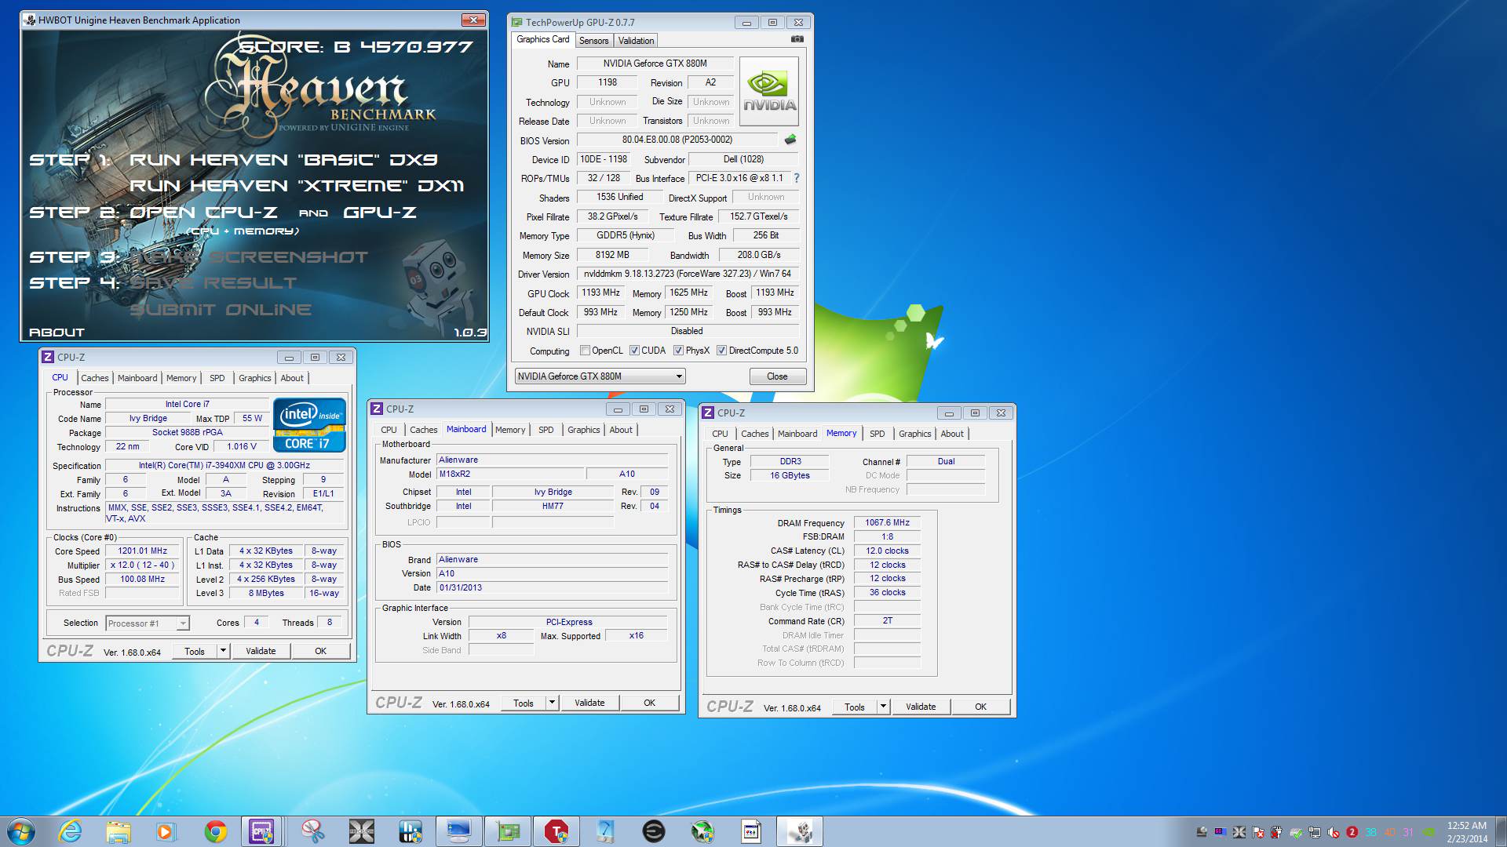
Task: Open Windows Media Player from taskbar
Action: click(x=166, y=831)
